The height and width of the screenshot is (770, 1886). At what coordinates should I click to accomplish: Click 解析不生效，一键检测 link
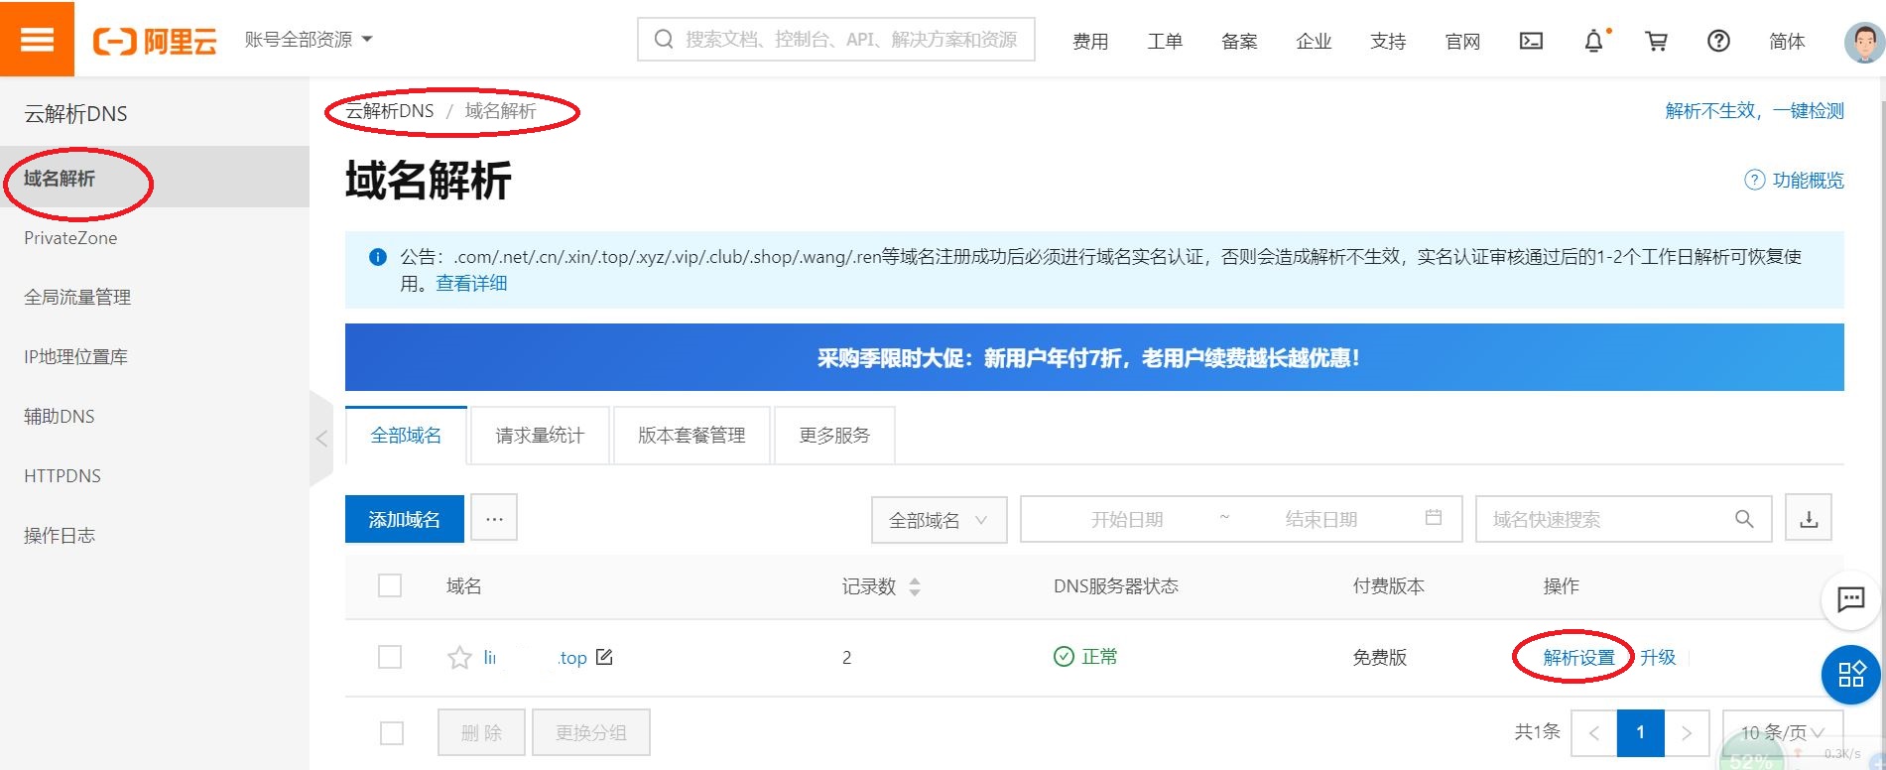[x=1754, y=111]
